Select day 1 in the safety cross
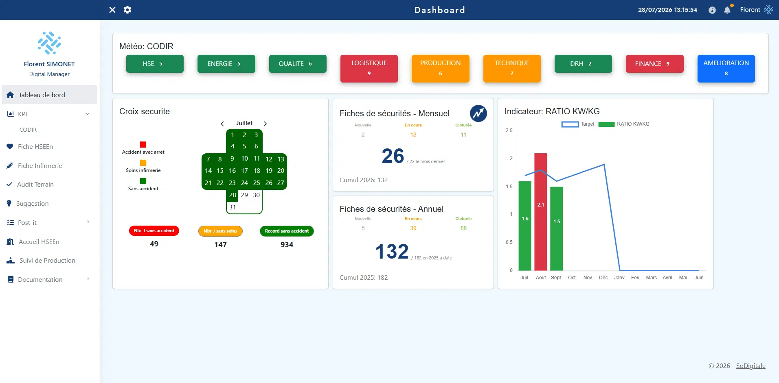Image resolution: width=779 pixels, height=383 pixels. coord(233,135)
